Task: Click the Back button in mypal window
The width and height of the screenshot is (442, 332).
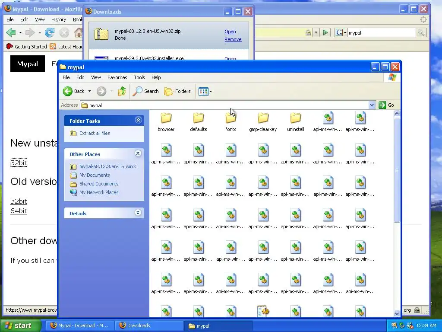Action: [x=73, y=91]
